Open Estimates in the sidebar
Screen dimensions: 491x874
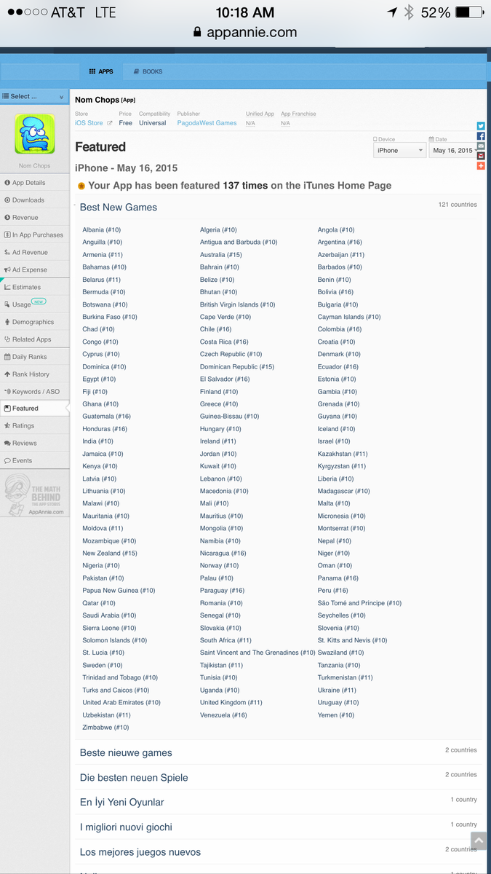pos(34,287)
